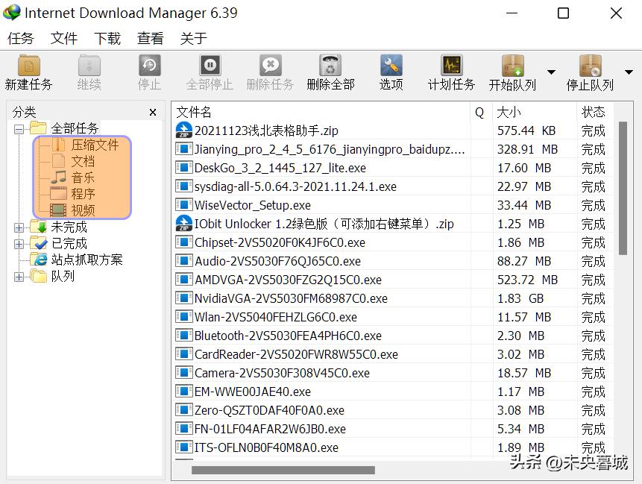The image size is (642, 484).
Task: Select the 音乐 category
Action: tap(83, 177)
